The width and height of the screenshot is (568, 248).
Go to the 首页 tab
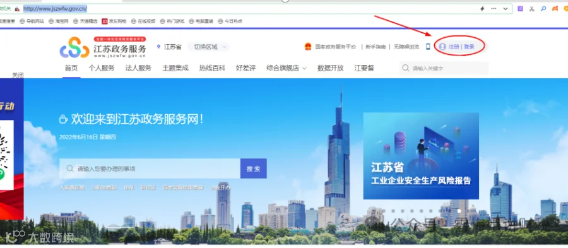point(71,68)
